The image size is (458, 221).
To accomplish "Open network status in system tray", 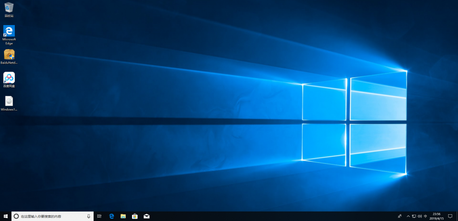I will (414, 216).
